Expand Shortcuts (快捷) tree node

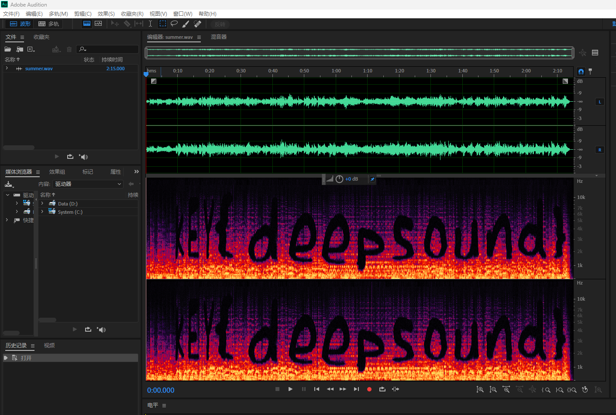click(7, 220)
